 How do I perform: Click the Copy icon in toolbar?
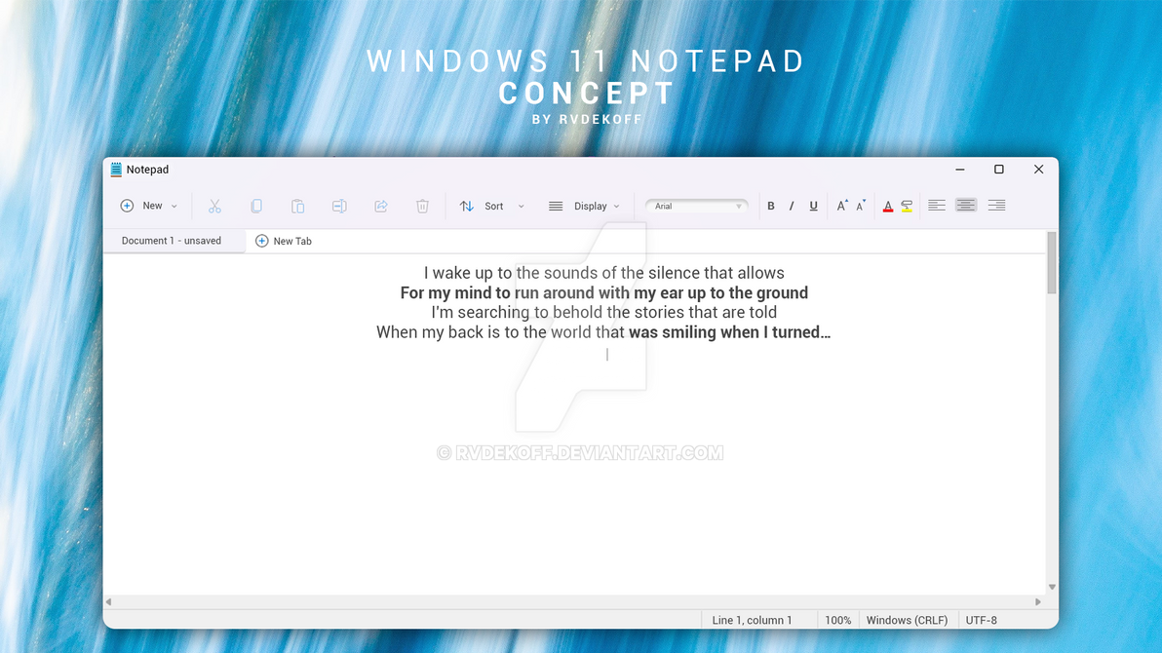pos(256,206)
